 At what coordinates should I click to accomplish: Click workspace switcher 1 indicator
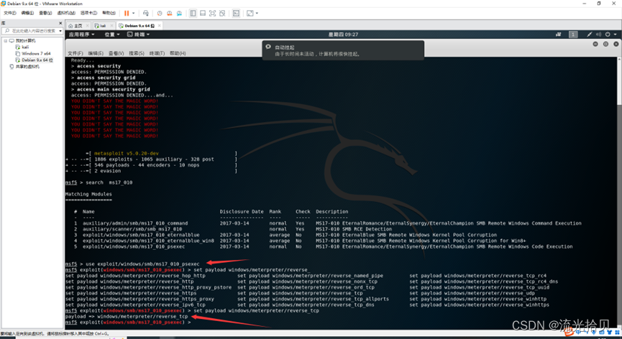point(573,34)
